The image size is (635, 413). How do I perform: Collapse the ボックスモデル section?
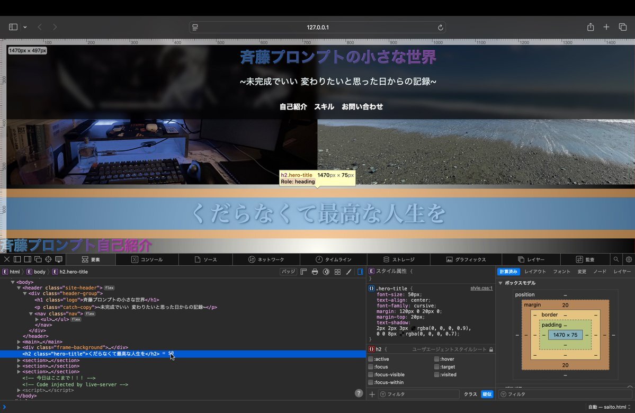[500, 283]
